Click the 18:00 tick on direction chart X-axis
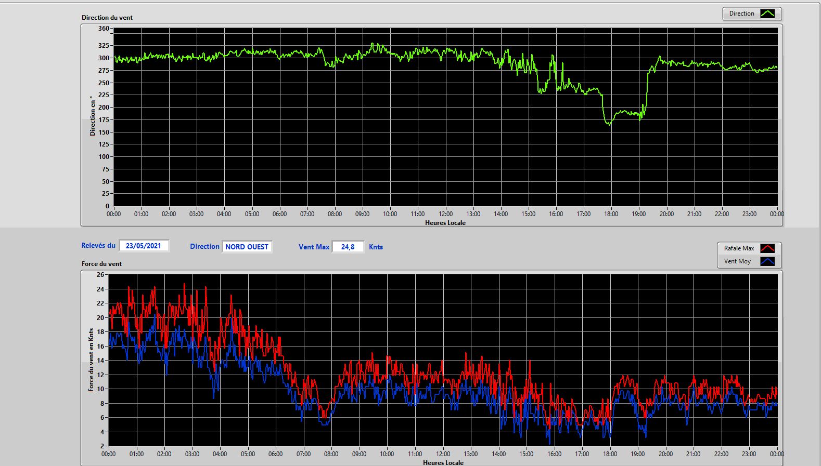This screenshot has height=466, width=821. click(x=611, y=214)
